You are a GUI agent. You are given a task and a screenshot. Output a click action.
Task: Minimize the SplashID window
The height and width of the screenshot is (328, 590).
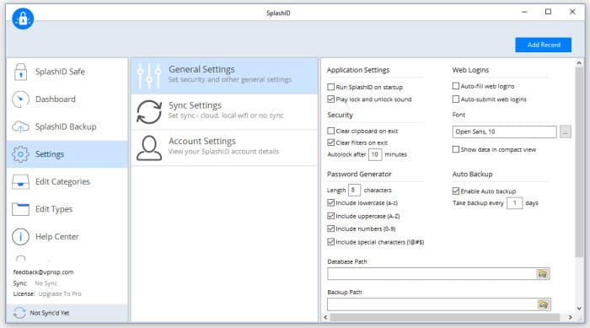coord(524,12)
